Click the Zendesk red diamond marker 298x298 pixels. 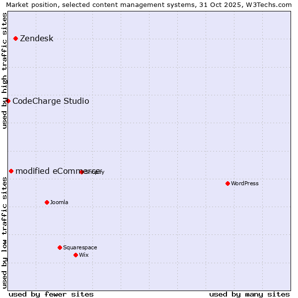click(15, 38)
